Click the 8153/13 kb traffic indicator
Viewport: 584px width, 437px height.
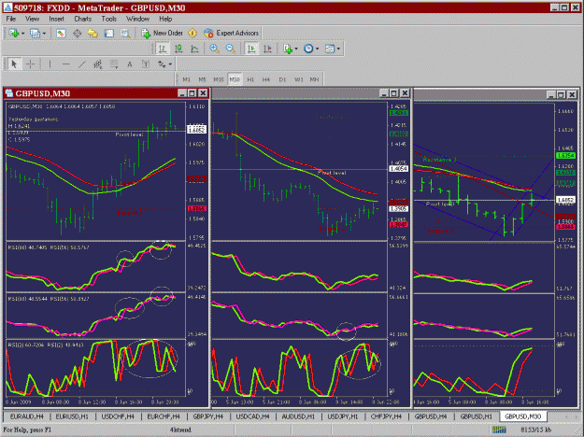click(x=535, y=430)
